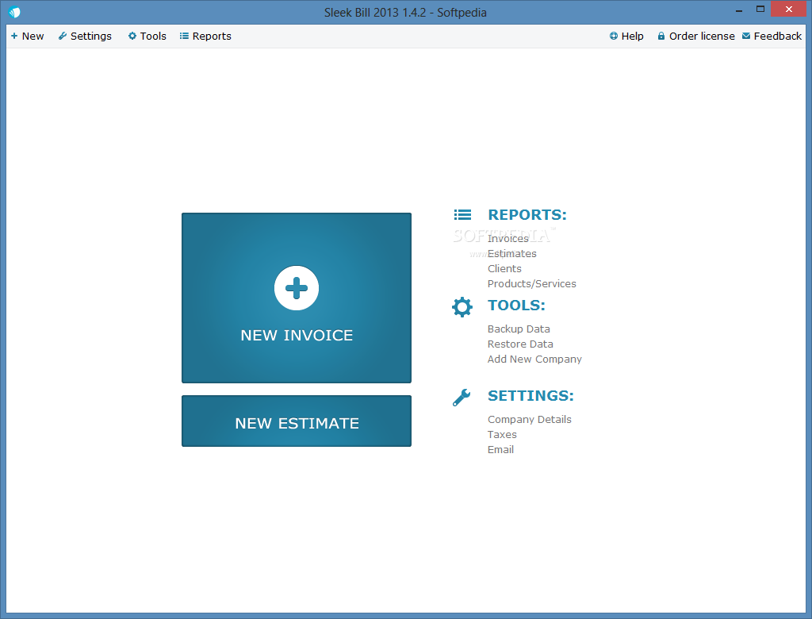Open the Help menu
This screenshot has height=619, width=812.
[x=626, y=37]
